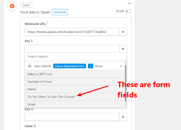
Task: Click the webhook token button
Action: pyautogui.click(x=60, y=12)
